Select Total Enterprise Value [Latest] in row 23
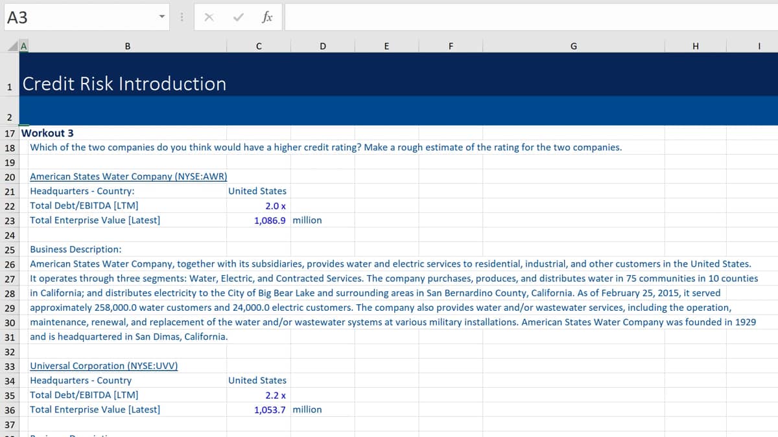778x437 pixels. (x=95, y=220)
